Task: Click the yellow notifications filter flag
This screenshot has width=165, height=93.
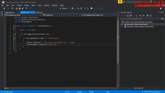Action: (120, 2)
